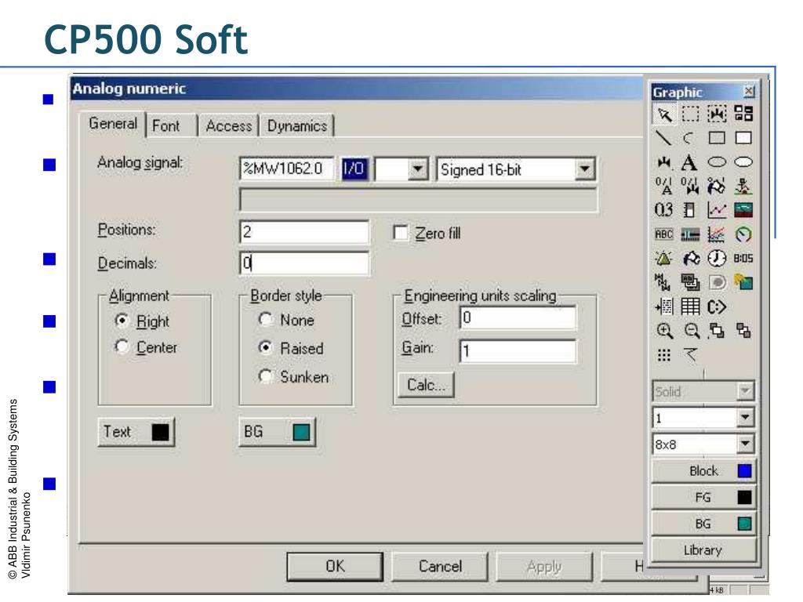Screen dimensions: 803x602
Task: Choose the Text 'A' tool
Action: [689, 162]
